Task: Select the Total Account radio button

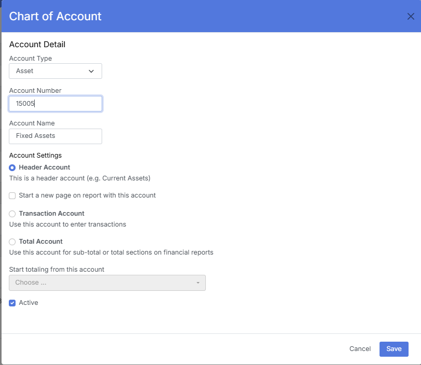Action: pos(12,242)
